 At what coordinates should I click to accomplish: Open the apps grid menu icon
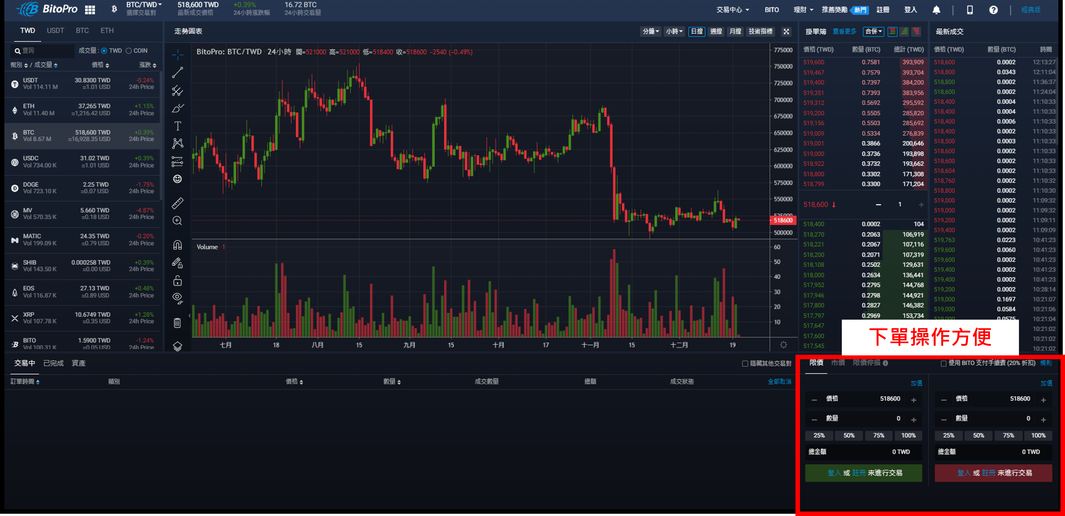[x=90, y=10]
